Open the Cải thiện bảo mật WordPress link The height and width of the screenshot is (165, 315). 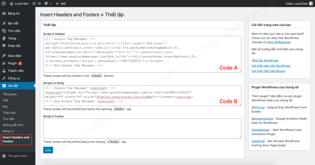271,66
